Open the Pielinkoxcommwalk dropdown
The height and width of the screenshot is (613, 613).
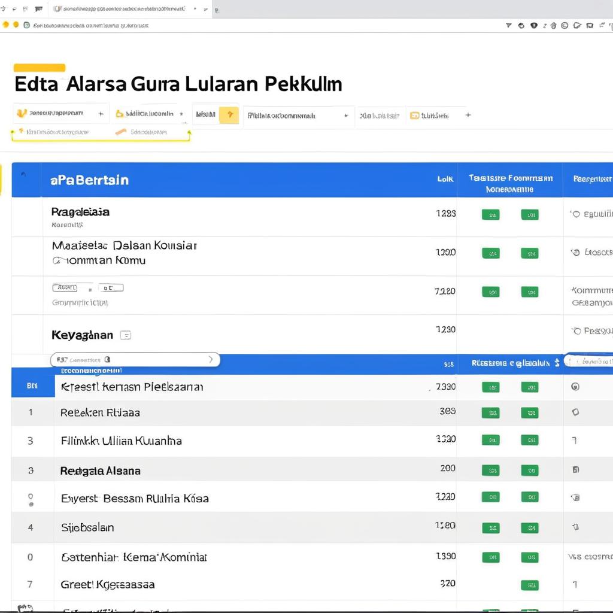pos(298,116)
